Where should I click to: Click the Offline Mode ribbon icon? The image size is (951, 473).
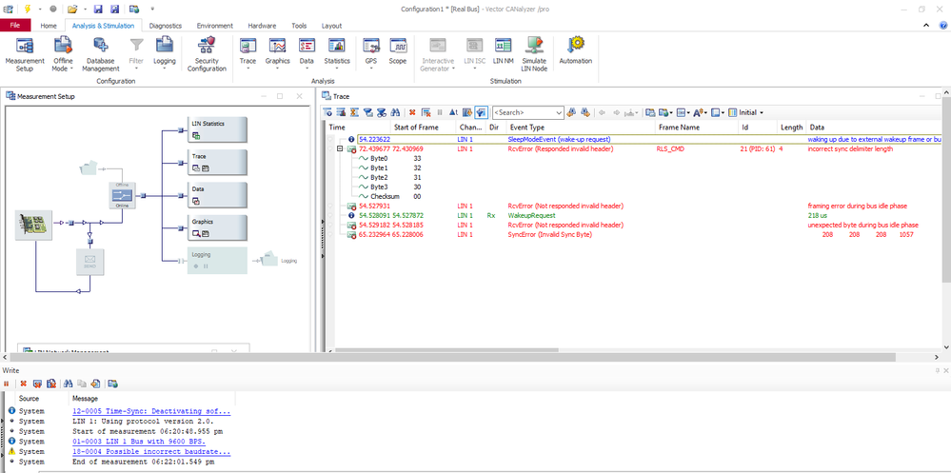coord(63,46)
